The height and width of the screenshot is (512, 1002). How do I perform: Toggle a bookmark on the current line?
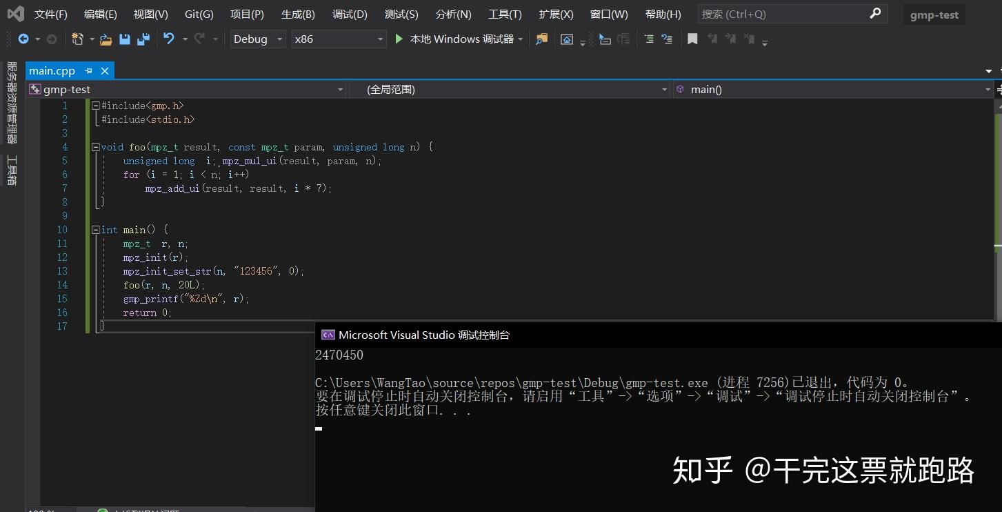(x=692, y=39)
